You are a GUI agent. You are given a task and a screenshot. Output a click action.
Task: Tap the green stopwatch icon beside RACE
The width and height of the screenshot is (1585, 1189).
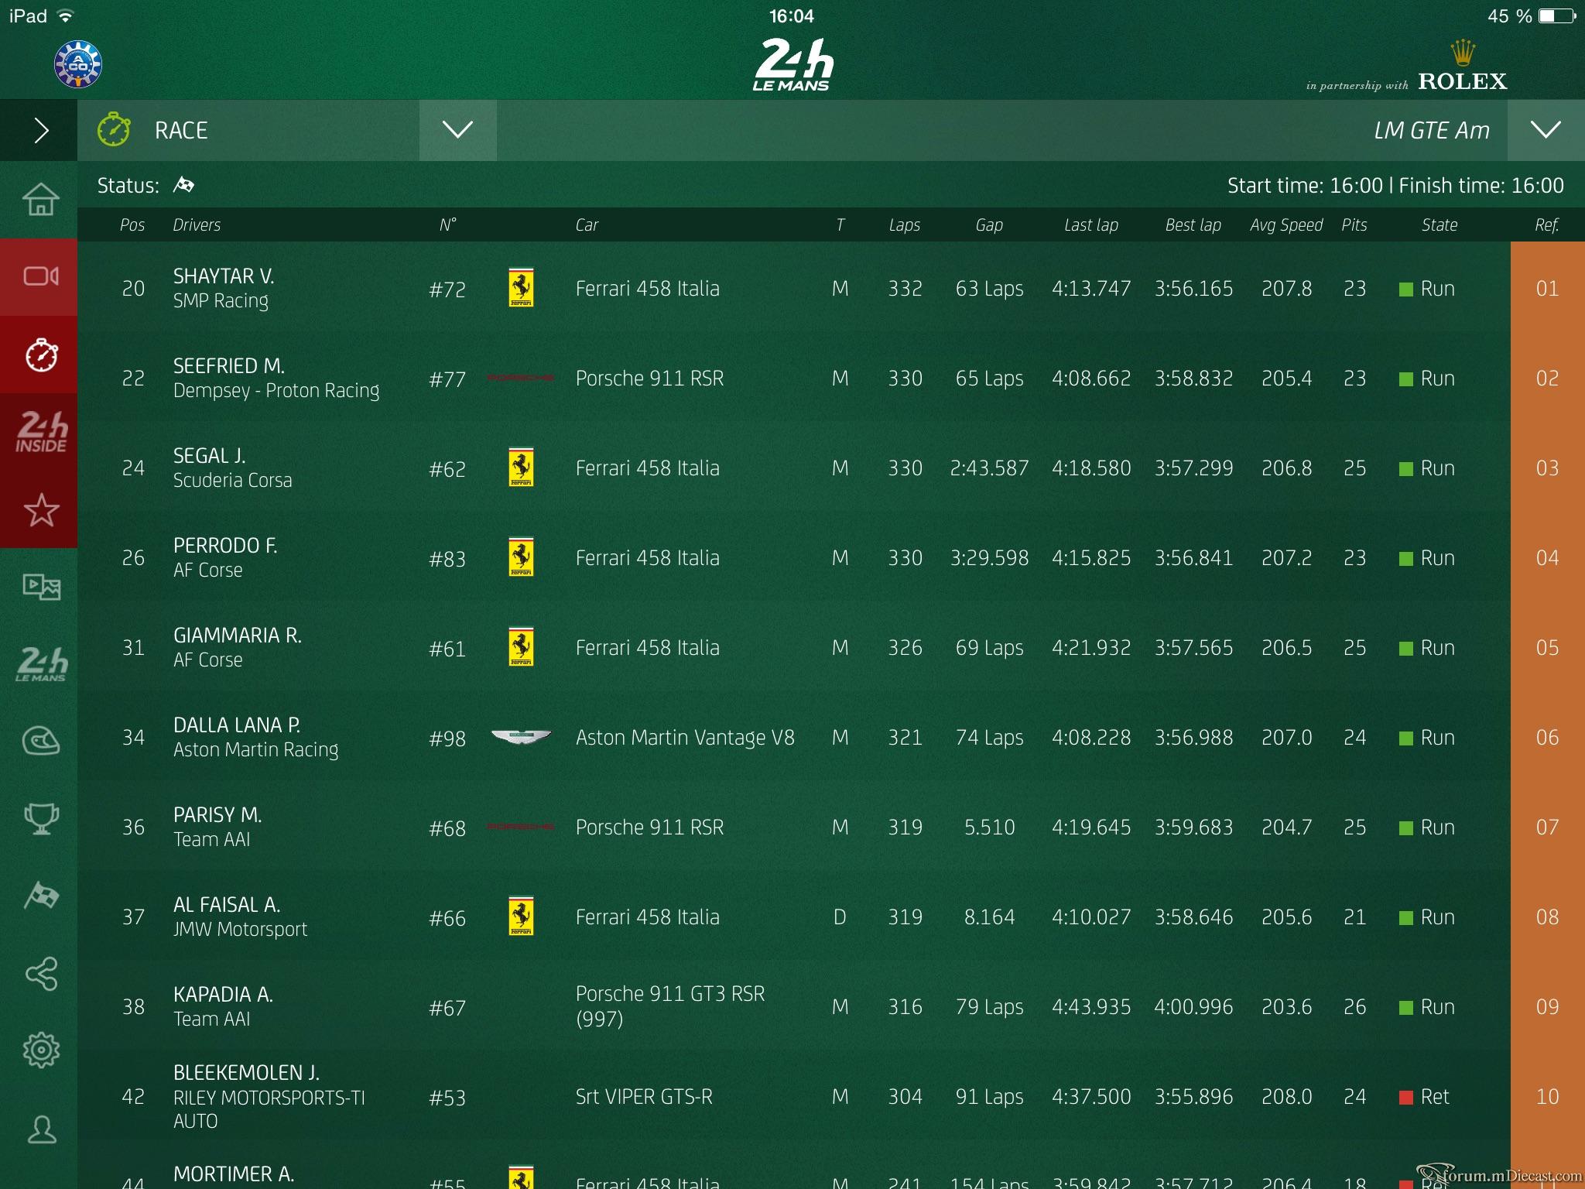114,129
